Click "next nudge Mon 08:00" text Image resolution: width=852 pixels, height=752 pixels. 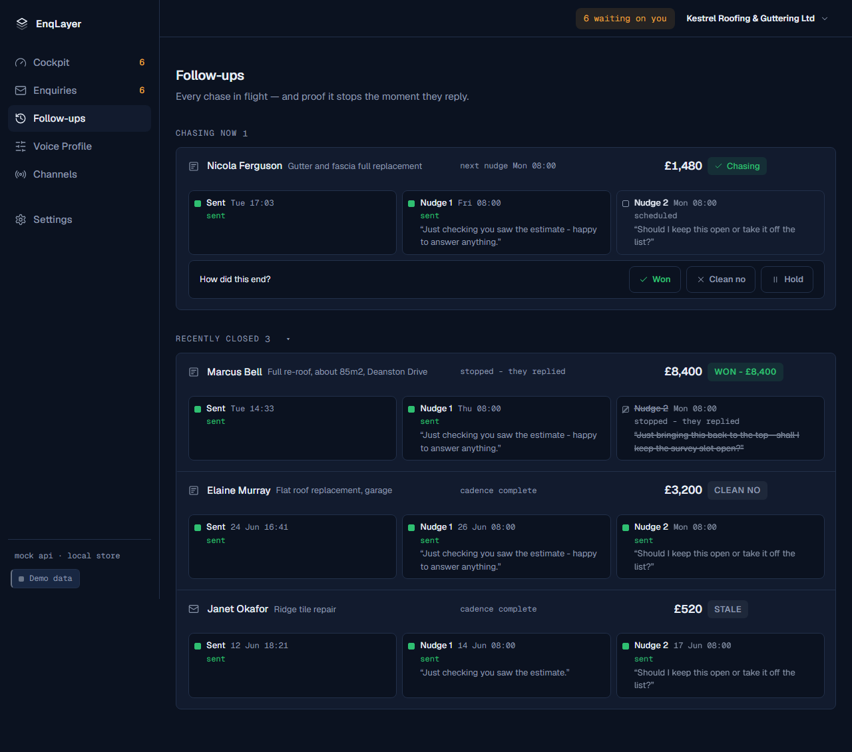[x=508, y=166]
